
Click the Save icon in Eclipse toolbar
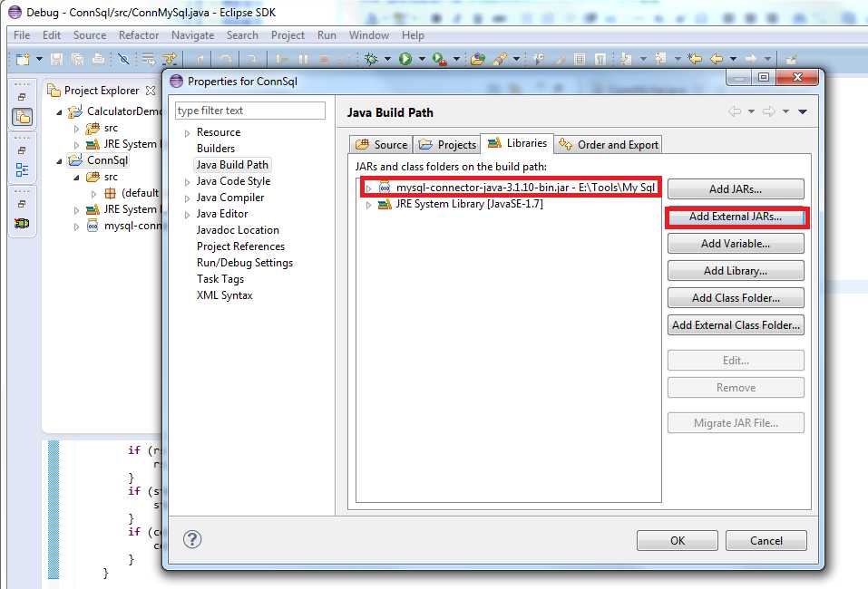tap(56, 59)
